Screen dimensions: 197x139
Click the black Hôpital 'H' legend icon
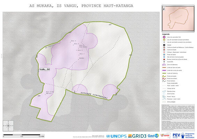164,45
